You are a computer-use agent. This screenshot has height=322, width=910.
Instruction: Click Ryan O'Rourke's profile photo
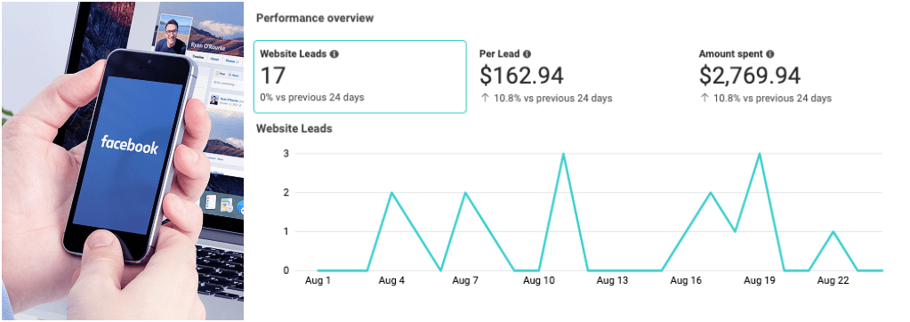click(x=175, y=33)
